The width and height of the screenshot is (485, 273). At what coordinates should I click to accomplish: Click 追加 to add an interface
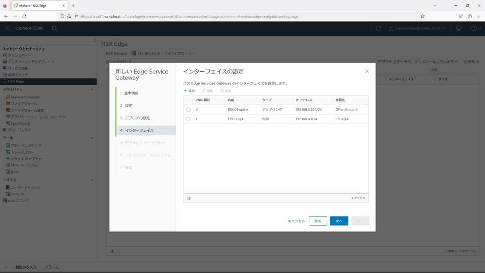(190, 91)
